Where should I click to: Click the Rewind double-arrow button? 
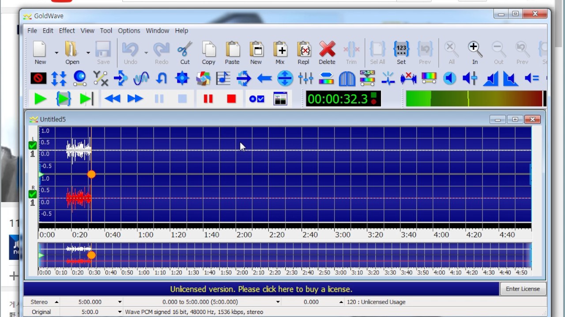(x=112, y=99)
